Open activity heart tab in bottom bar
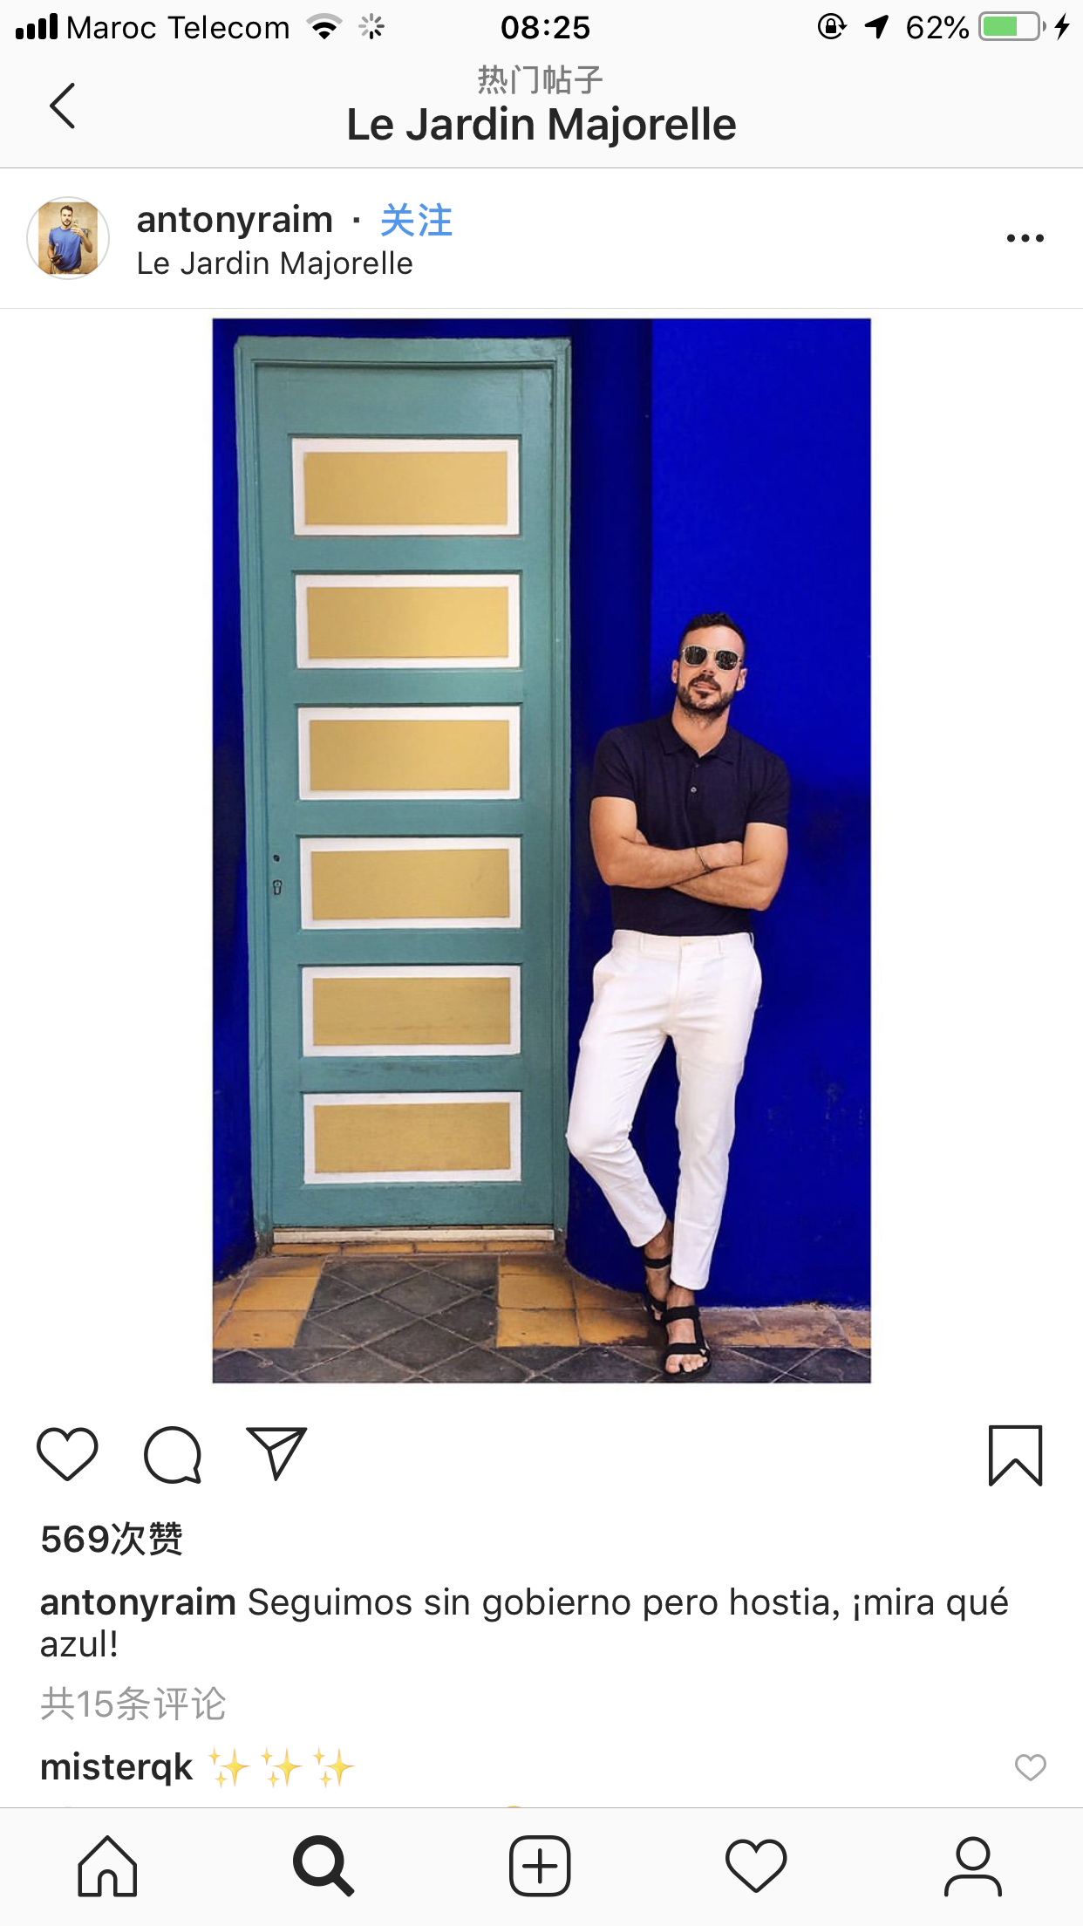The width and height of the screenshot is (1083, 1926). 756,1867
